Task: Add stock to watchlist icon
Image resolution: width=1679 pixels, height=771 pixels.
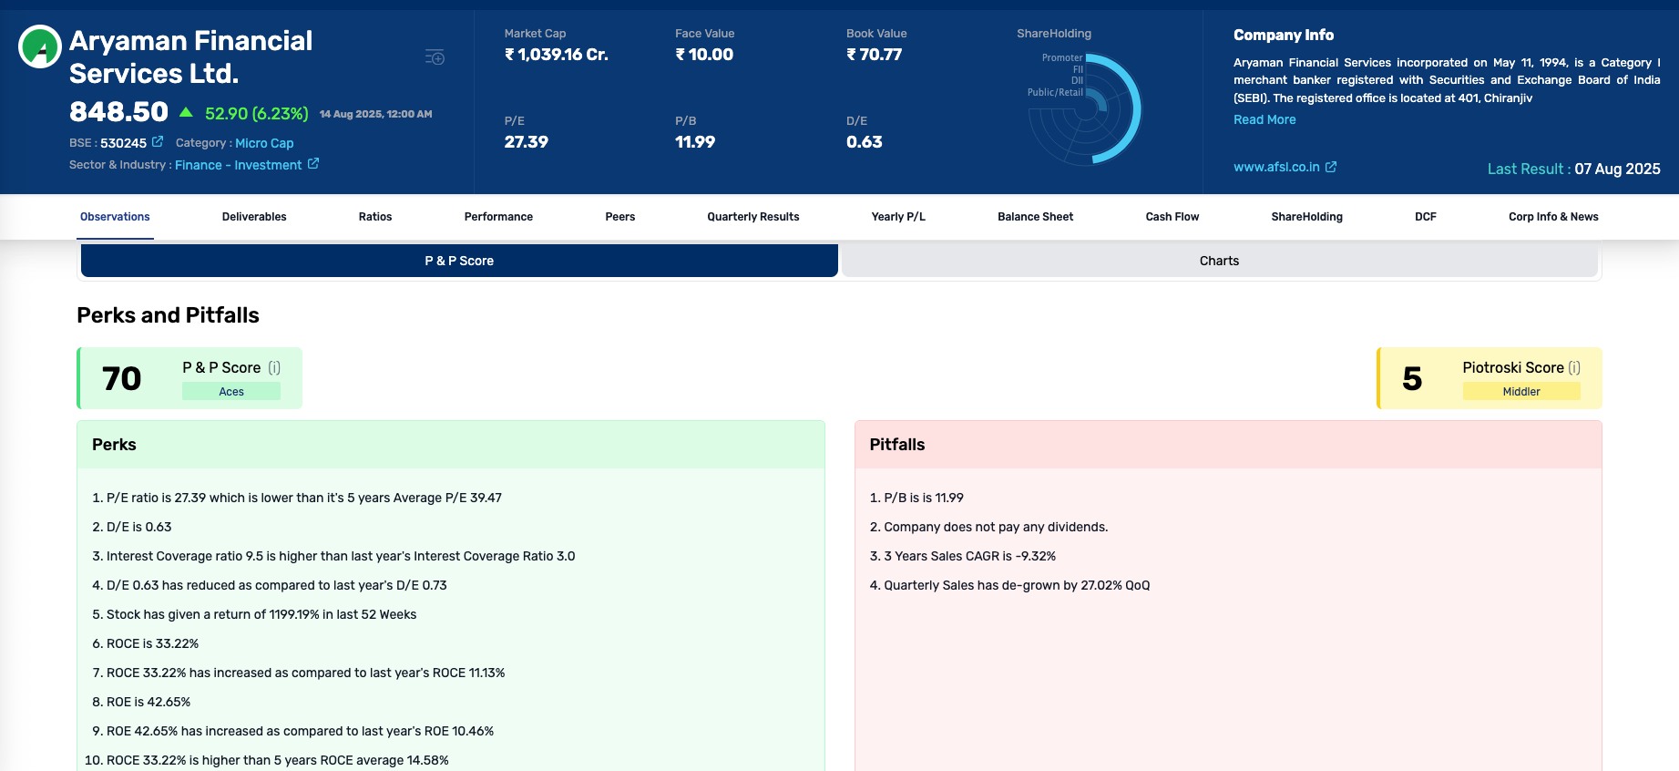Action: coord(435,57)
